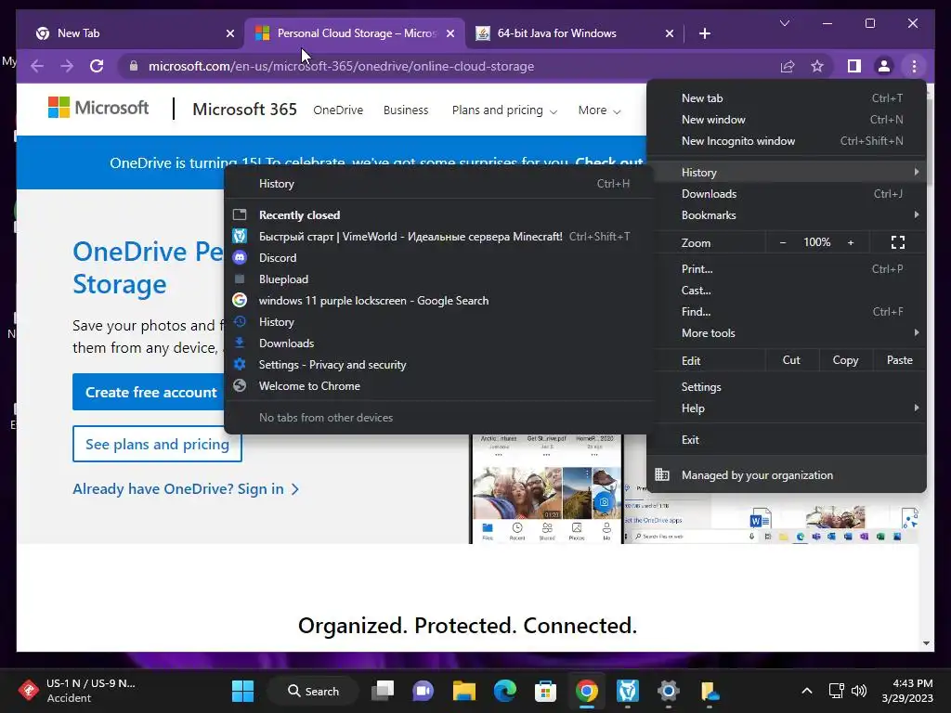Select New window in Chrome menu
The height and width of the screenshot is (713, 951).
(x=787, y=120)
